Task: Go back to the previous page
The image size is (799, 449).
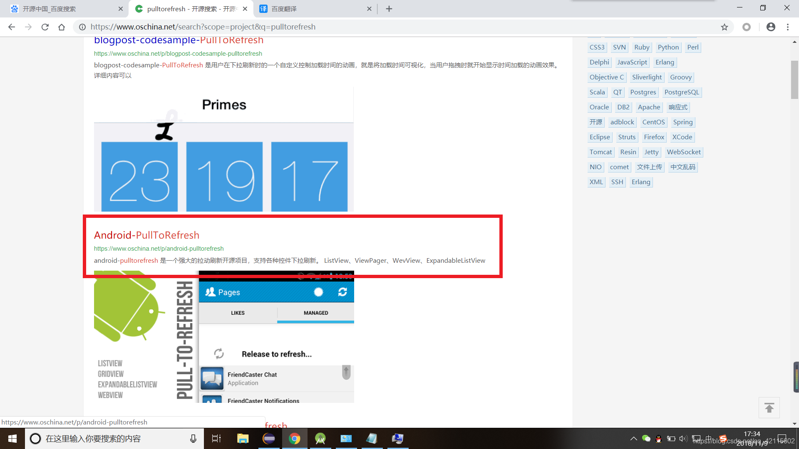Action: pyautogui.click(x=12, y=27)
